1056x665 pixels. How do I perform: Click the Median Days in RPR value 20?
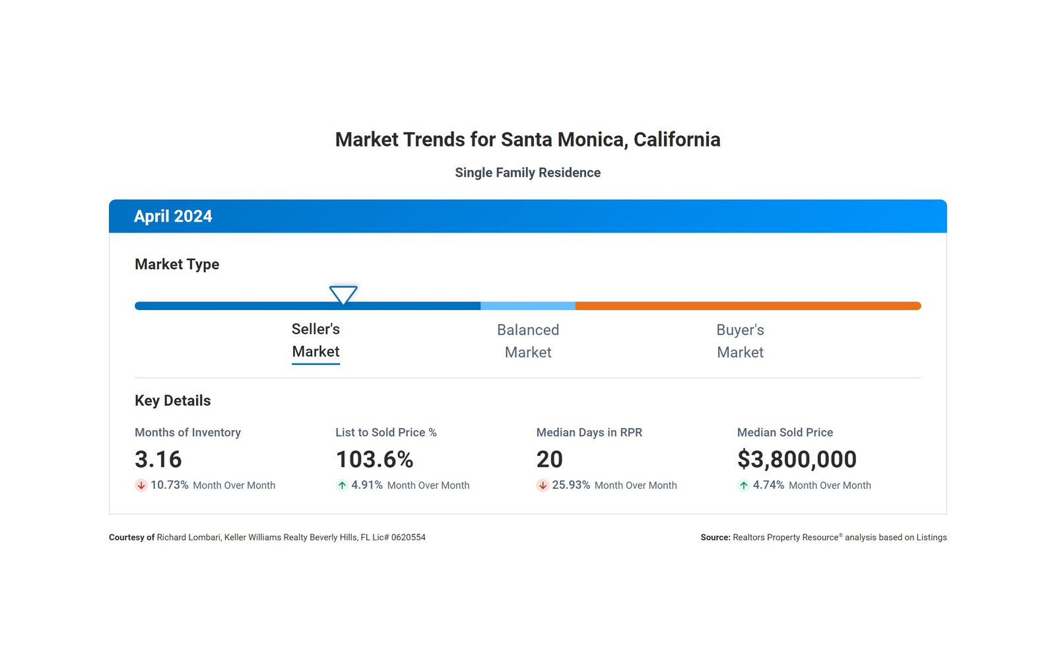pos(549,459)
